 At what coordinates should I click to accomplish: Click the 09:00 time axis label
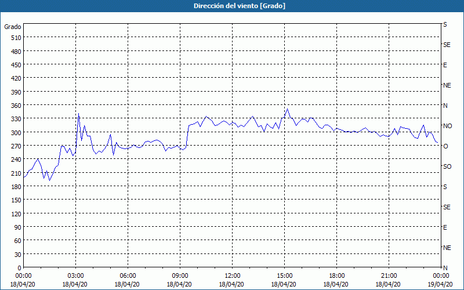coord(180,276)
